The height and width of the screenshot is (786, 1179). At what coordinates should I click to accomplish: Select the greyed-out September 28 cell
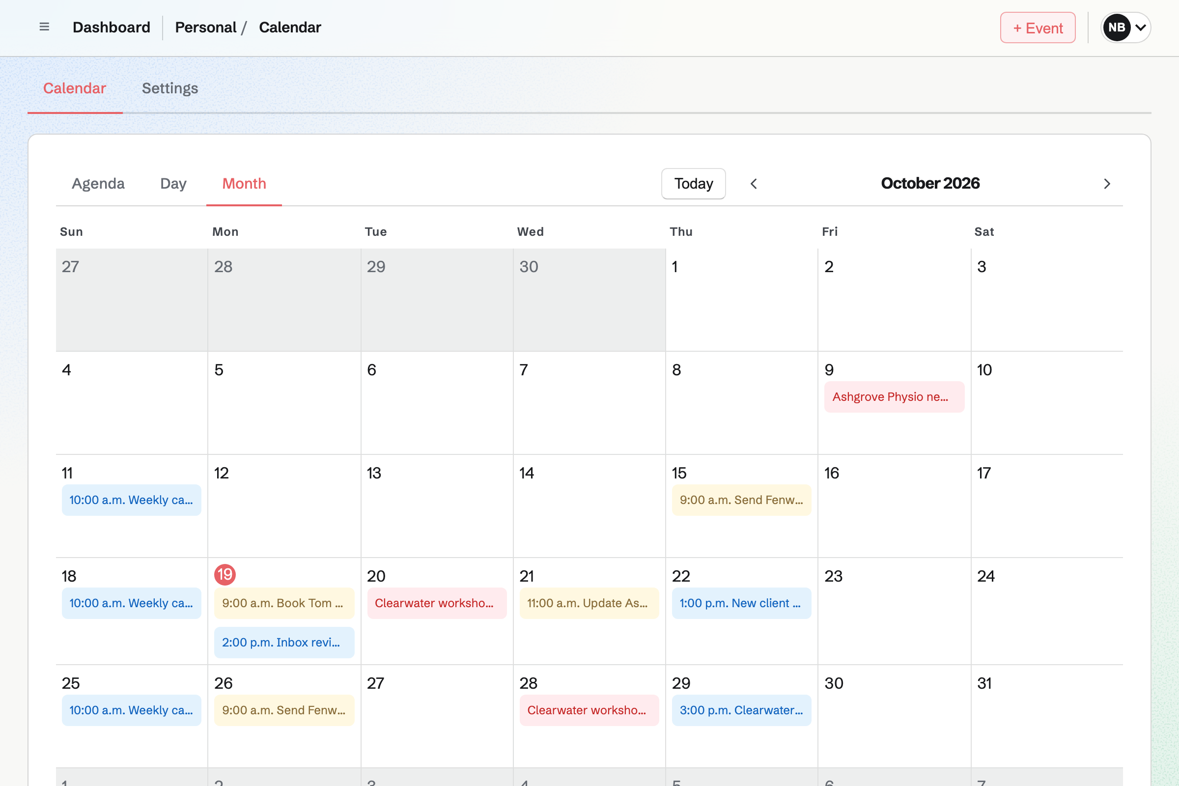[x=284, y=300]
